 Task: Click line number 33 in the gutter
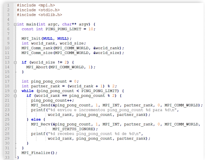(7, 157)
